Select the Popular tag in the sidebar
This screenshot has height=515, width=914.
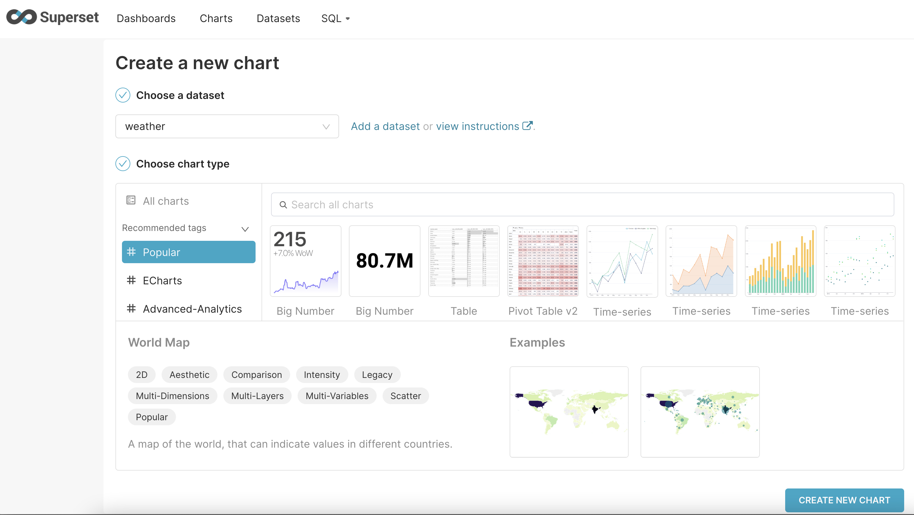[x=188, y=252]
